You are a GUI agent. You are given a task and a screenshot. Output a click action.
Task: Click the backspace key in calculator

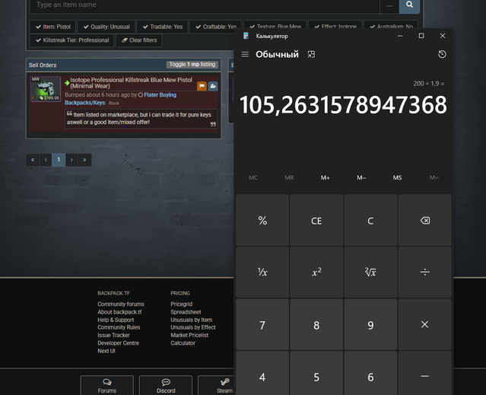pyautogui.click(x=424, y=221)
